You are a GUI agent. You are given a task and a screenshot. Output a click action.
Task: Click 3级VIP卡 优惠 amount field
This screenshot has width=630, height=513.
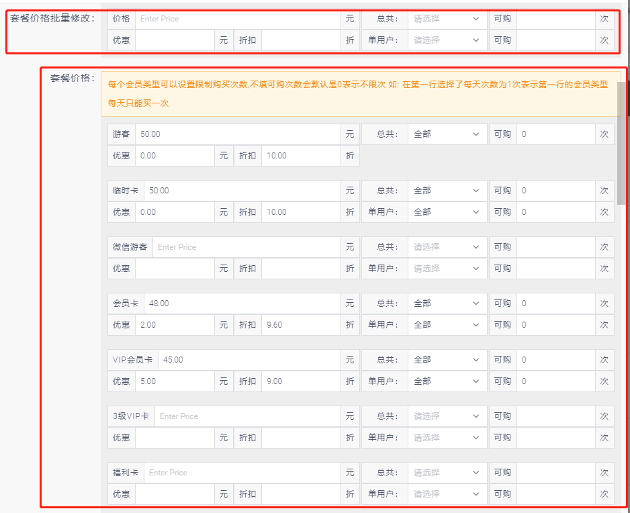click(x=175, y=438)
